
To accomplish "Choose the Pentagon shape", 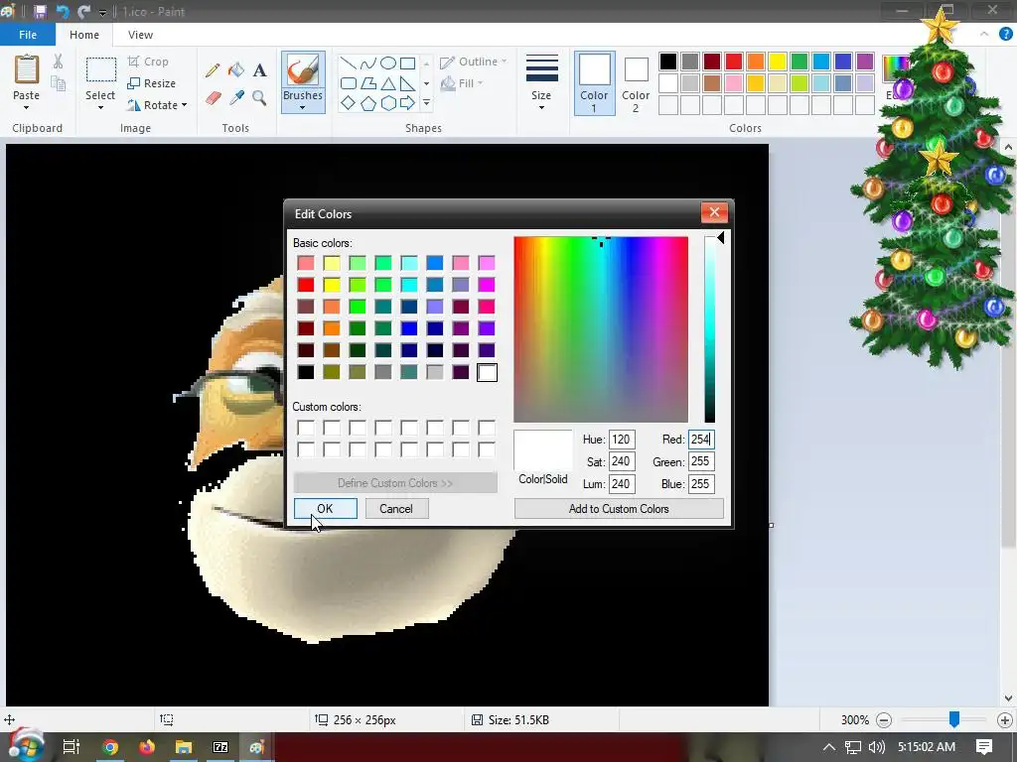I will pyautogui.click(x=367, y=103).
